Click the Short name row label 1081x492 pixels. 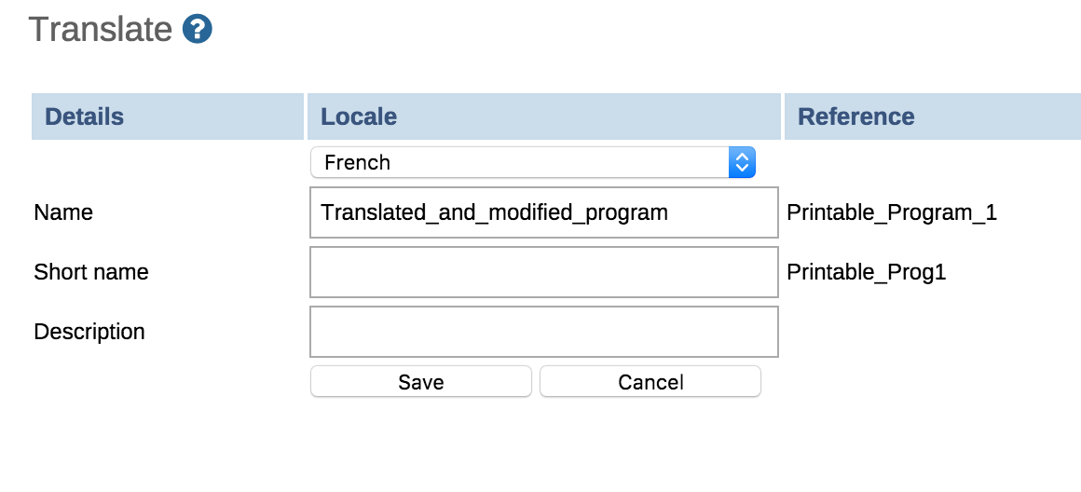coord(91,272)
